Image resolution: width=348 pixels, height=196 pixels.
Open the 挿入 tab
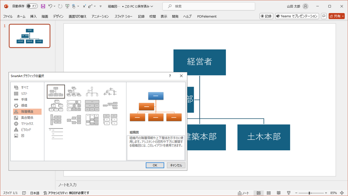(33, 16)
